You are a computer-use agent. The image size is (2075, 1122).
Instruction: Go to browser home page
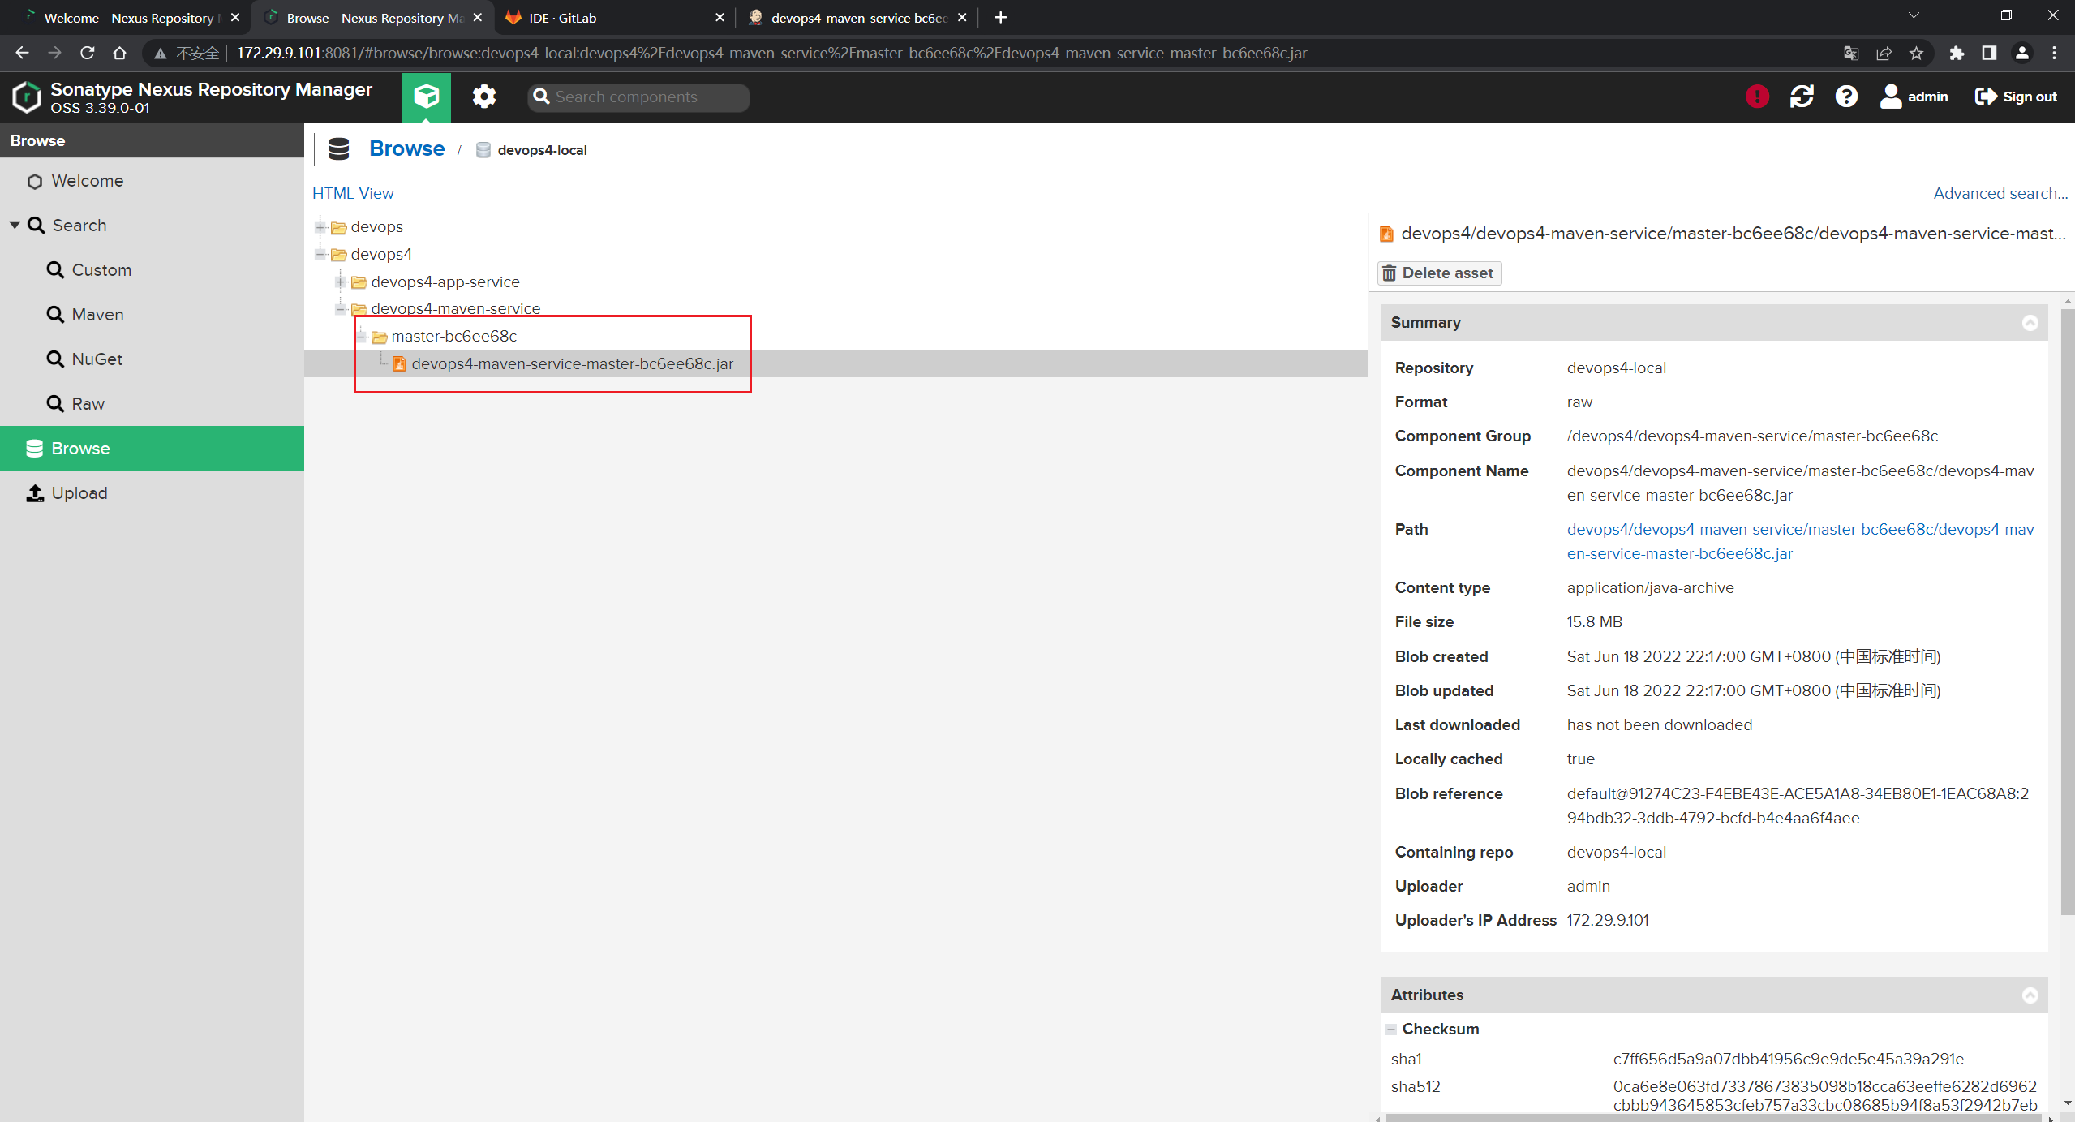[x=120, y=54]
